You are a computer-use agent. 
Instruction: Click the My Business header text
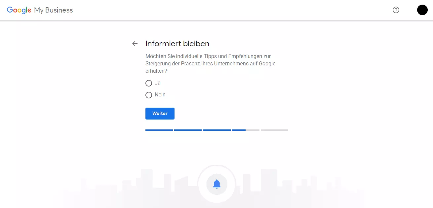pos(54,10)
